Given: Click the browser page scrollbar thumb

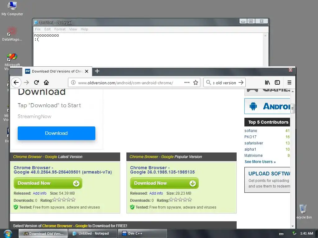Looking at the screenshot, I should click(293, 109).
